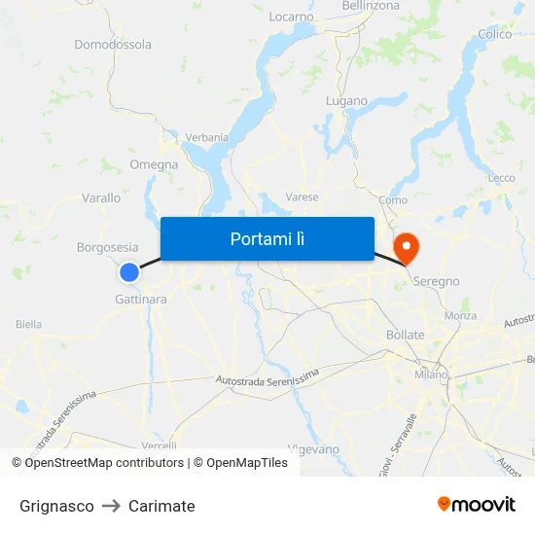Click the Lugano city label
Viewport: 535px width, 535px height.
346,101
